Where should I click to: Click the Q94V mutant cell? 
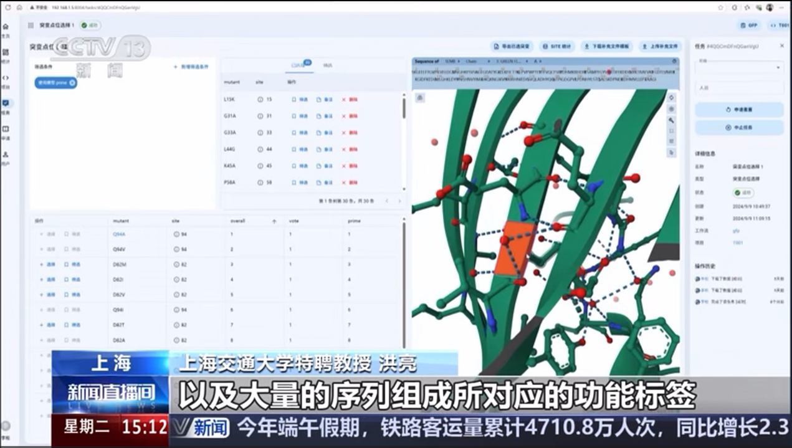pyautogui.click(x=118, y=249)
